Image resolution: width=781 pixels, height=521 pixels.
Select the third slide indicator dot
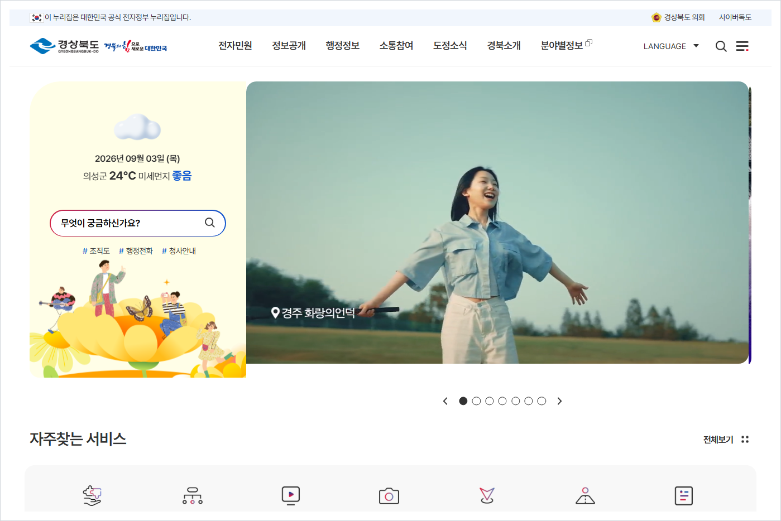pos(490,401)
